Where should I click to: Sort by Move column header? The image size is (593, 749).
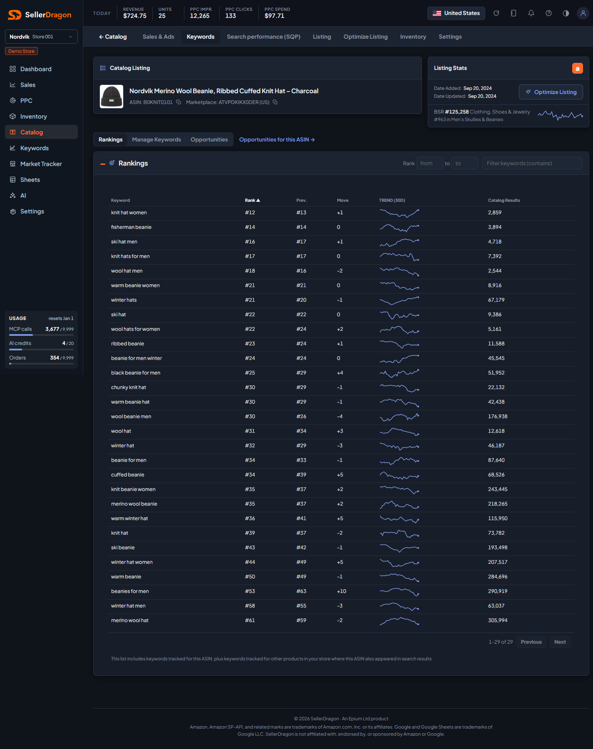click(x=342, y=201)
